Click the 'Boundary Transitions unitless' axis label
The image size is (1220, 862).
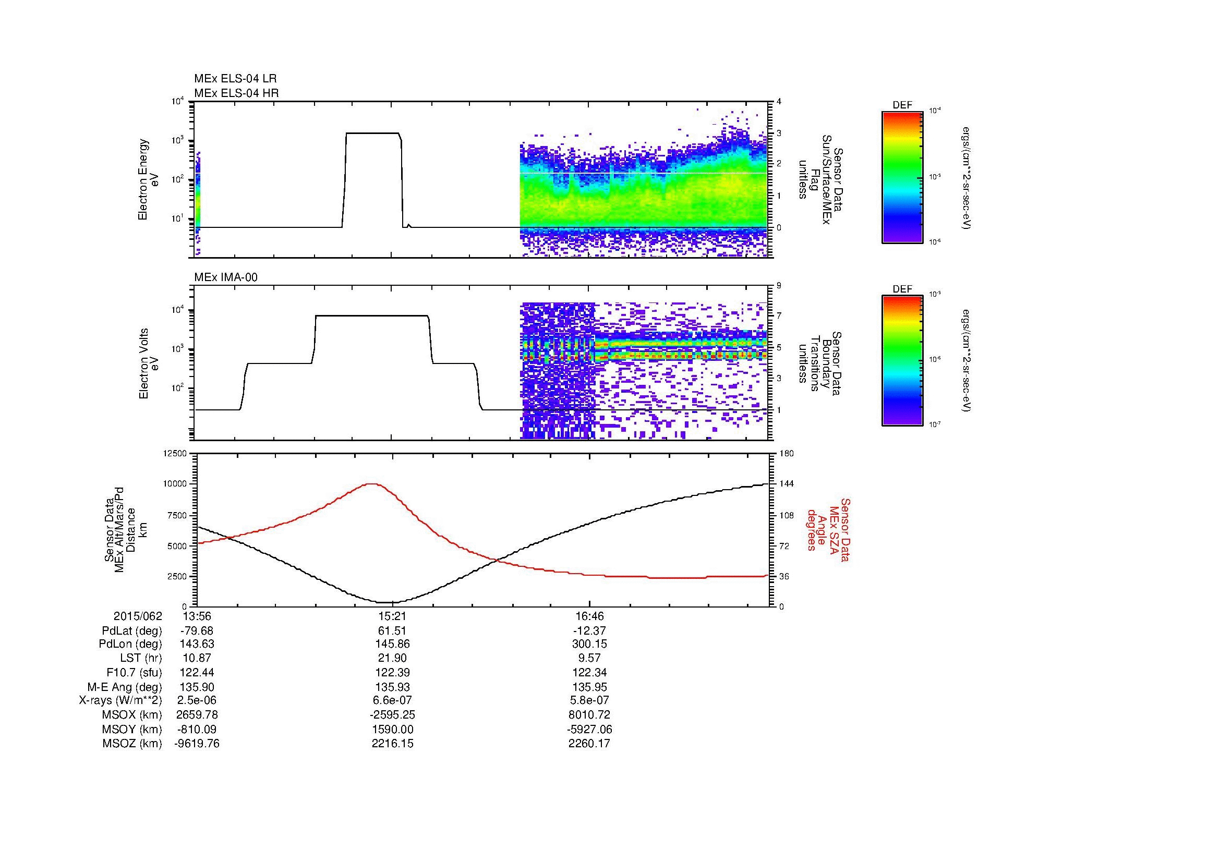click(820, 363)
